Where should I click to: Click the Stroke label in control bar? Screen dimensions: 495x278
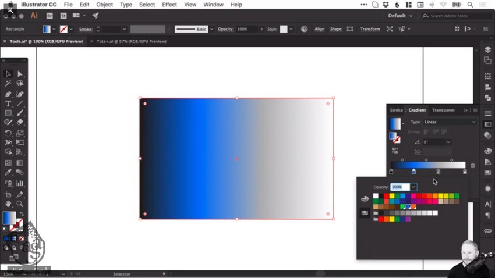coord(86,29)
